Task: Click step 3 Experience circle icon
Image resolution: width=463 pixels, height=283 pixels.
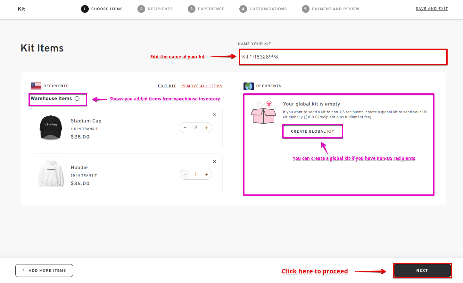Action: 191,9
